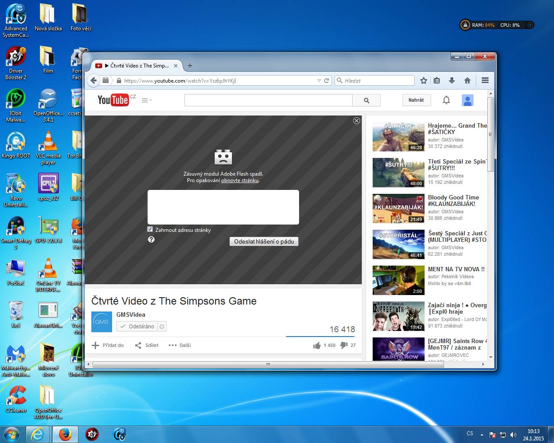Expand the Další more actions menu

coord(180,345)
